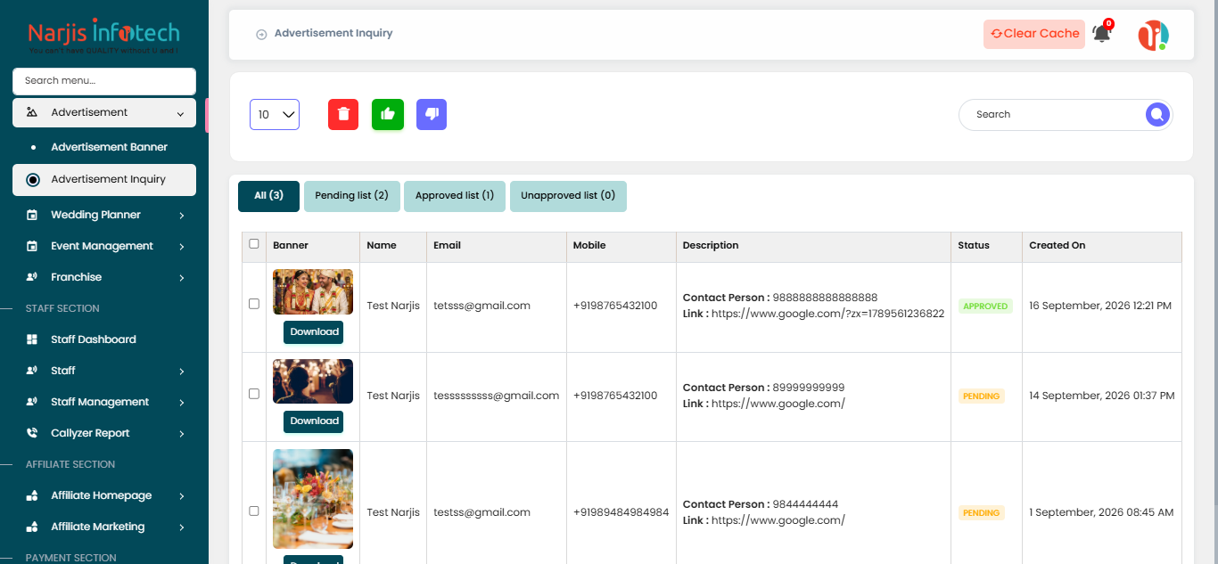Switch to the Unapproved list (0) tab
Screen dimensions: 1218x564
click(x=568, y=196)
